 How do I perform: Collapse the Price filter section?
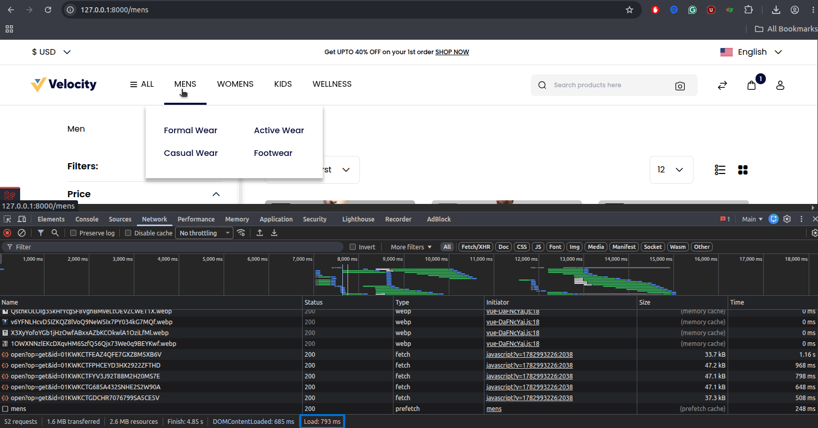pyautogui.click(x=216, y=194)
